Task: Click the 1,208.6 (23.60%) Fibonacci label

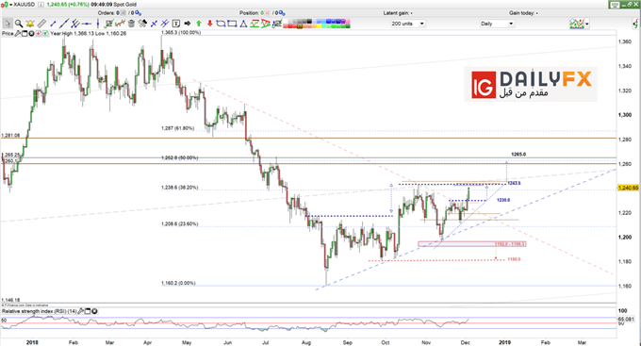Action: 179,224
